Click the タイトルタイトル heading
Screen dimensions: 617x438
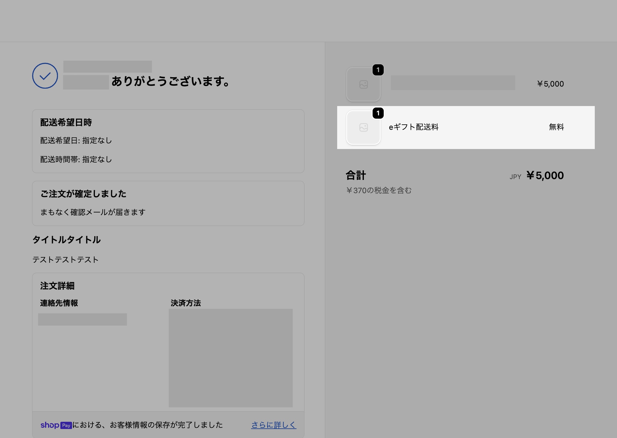click(x=66, y=240)
